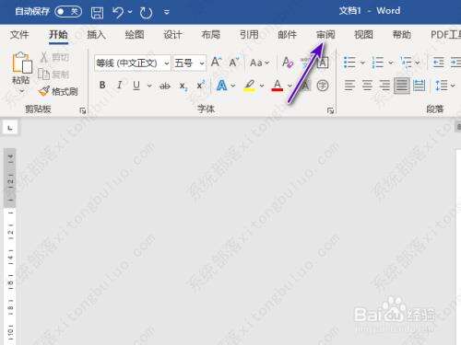
Task: Switch to the Insert (插入) tab
Action: 96,35
